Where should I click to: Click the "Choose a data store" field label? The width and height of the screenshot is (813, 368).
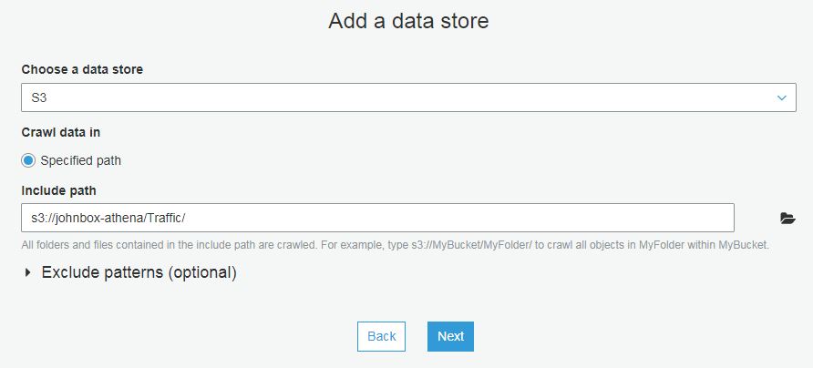(82, 69)
